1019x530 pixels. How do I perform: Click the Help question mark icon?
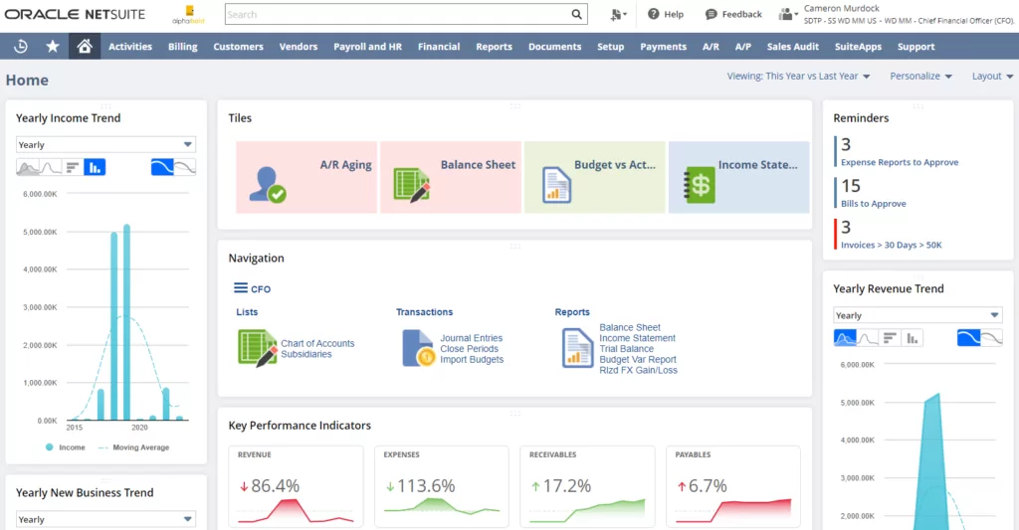click(653, 14)
